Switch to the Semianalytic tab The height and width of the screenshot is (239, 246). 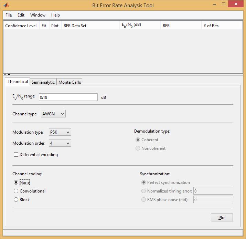click(x=43, y=82)
